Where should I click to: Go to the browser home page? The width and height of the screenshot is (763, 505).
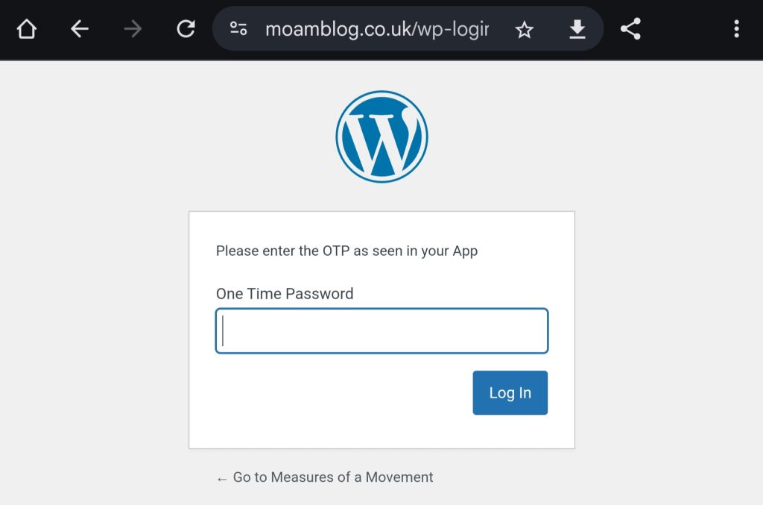click(27, 29)
